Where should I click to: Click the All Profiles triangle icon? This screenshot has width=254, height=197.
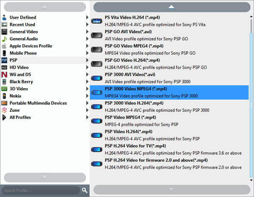click(4, 117)
